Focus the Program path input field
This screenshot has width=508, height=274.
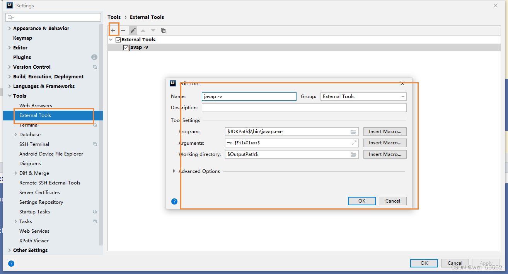pos(292,132)
